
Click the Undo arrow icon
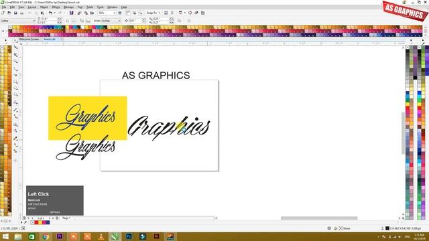point(50,13)
